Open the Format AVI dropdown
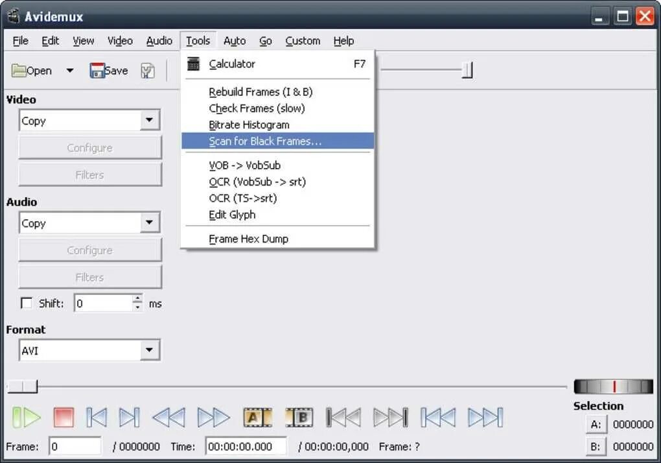The image size is (661, 463). click(149, 350)
